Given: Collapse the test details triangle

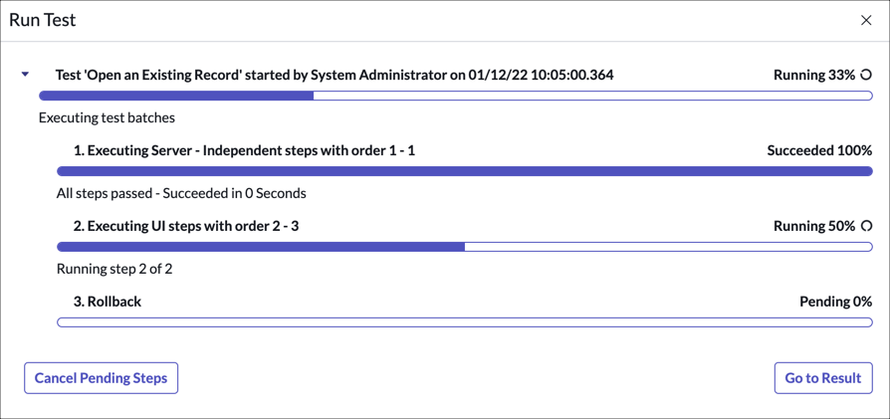Looking at the screenshot, I should [26, 75].
